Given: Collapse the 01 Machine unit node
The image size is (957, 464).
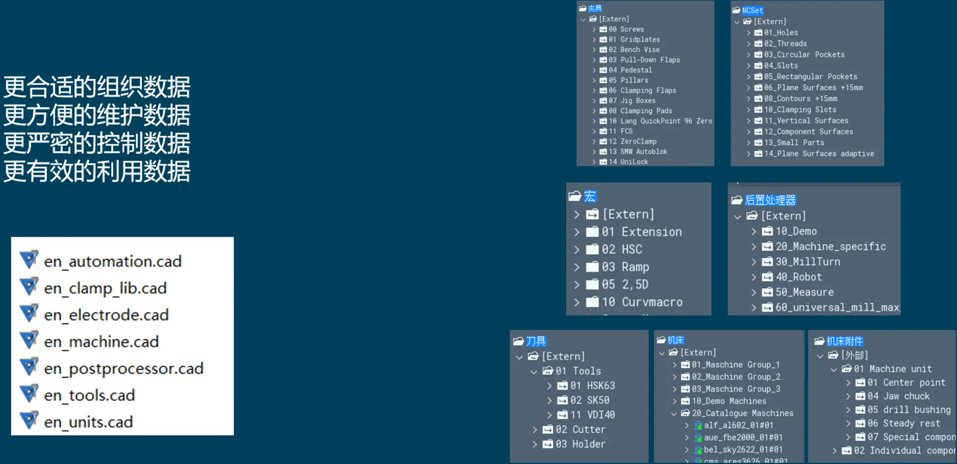Looking at the screenshot, I should [x=834, y=369].
